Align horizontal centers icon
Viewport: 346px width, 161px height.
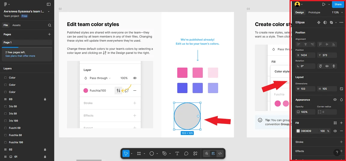(306, 44)
